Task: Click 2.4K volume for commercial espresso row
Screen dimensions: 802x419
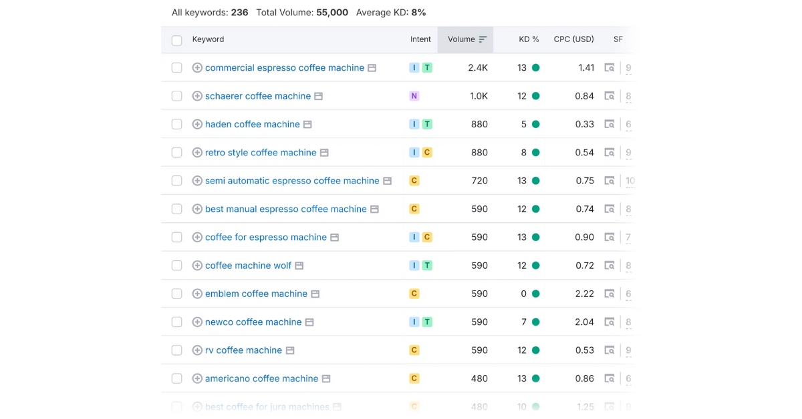Action: [478, 68]
